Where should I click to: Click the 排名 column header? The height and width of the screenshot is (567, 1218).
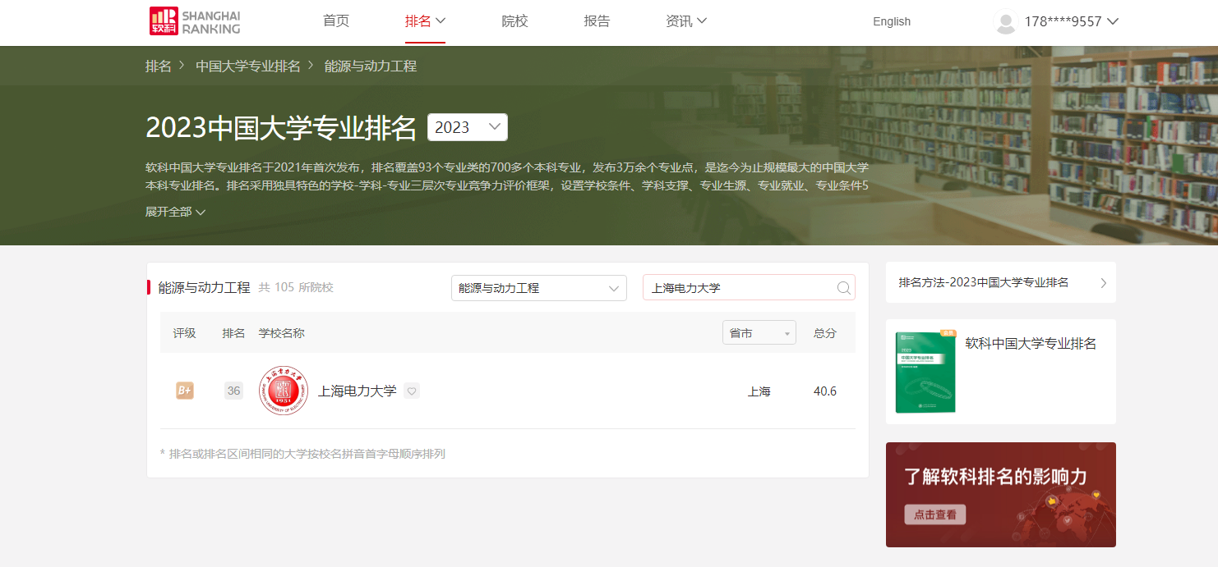tap(233, 333)
